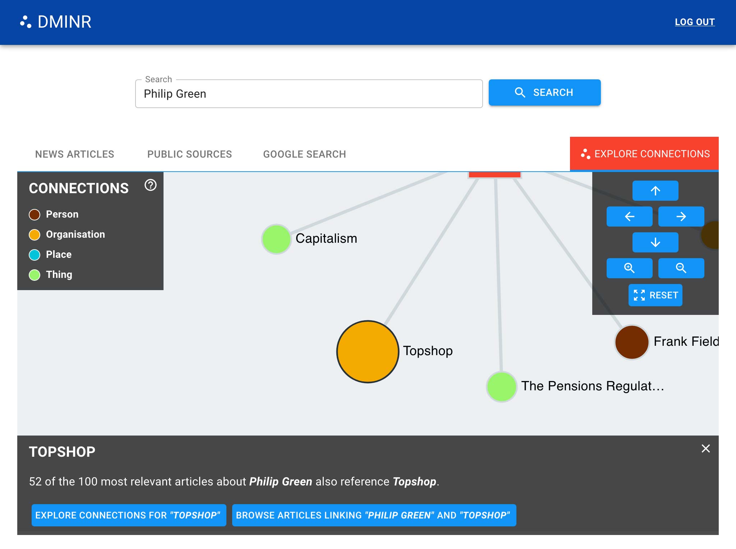Click the Log Out link
Image resolution: width=736 pixels, height=549 pixels.
click(x=694, y=22)
